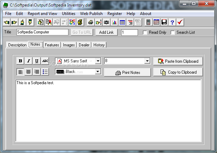The image size is (217, 153).
Task: Switch to the Features tab
Action: tap(52, 45)
